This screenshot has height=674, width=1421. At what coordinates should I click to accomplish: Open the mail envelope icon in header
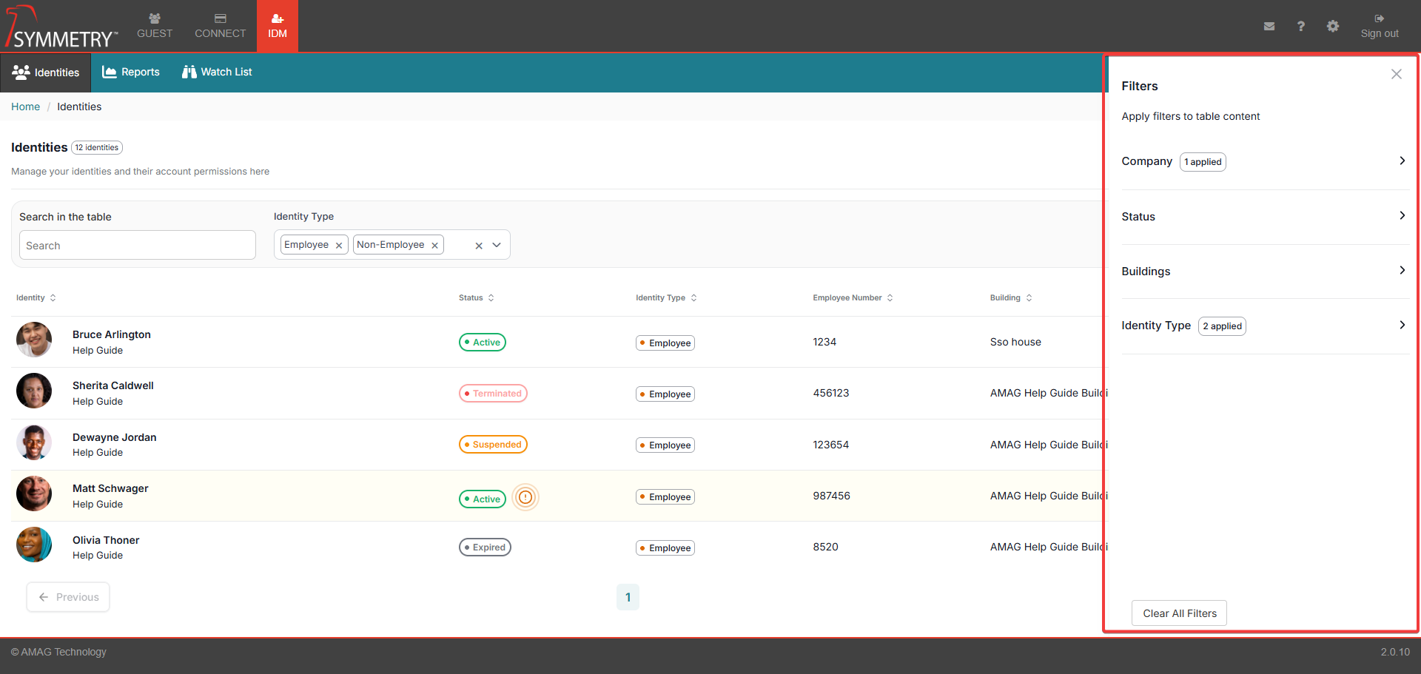click(x=1269, y=27)
